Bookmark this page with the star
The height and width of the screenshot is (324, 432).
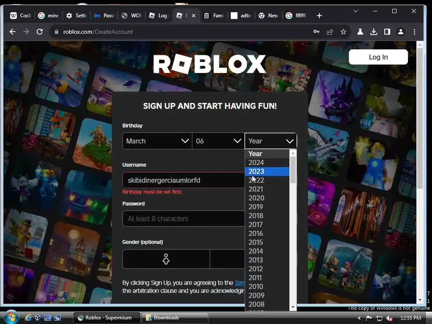[343, 32]
